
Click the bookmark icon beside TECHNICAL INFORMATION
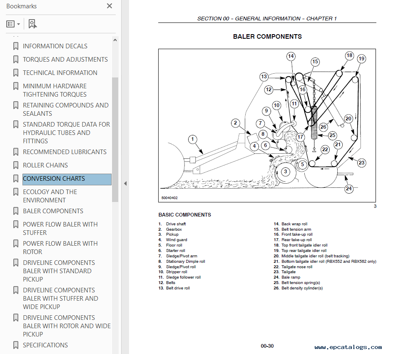tap(16, 73)
